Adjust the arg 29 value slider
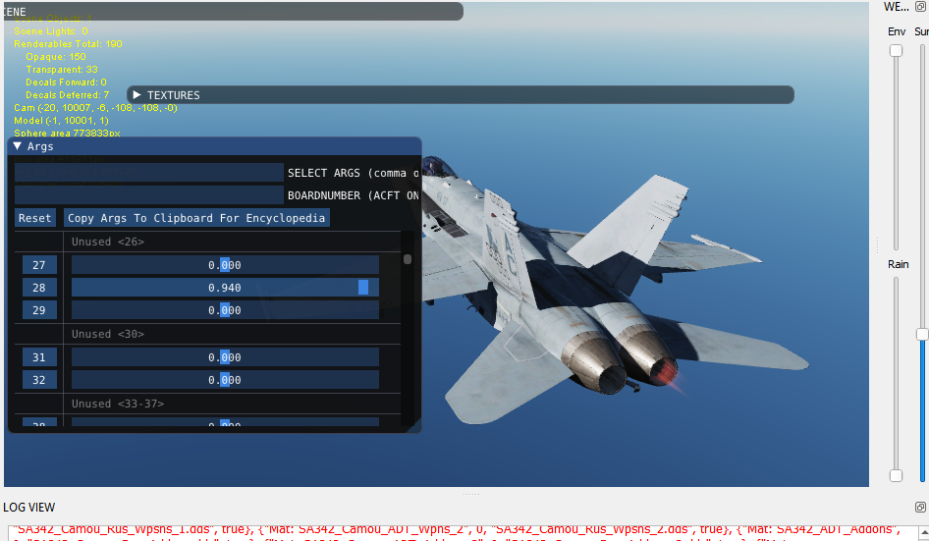This screenshot has height=541, width=929. click(x=225, y=310)
